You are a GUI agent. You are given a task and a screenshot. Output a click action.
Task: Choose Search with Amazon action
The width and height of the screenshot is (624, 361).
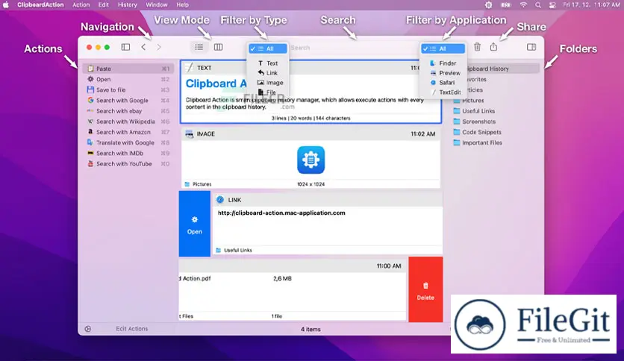tap(128, 132)
